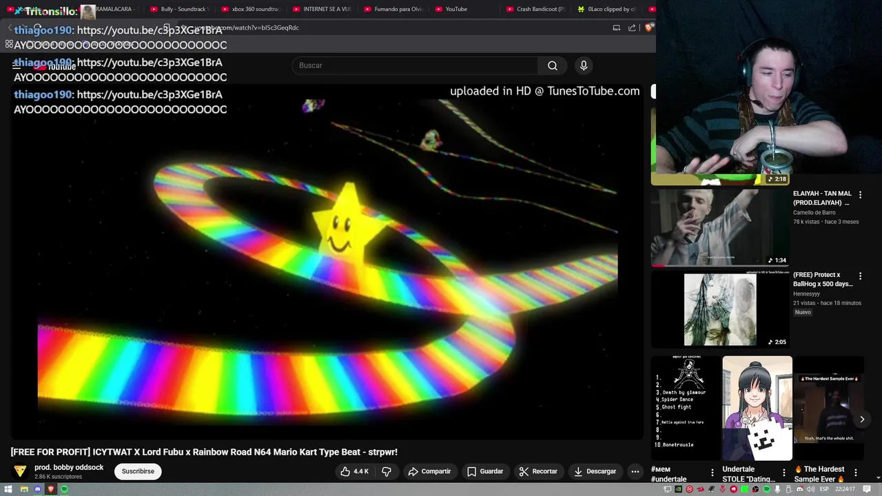Switch to Fumando para Olvi tab
Viewport: 882px width, 496px height.
(x=393, y=9)
